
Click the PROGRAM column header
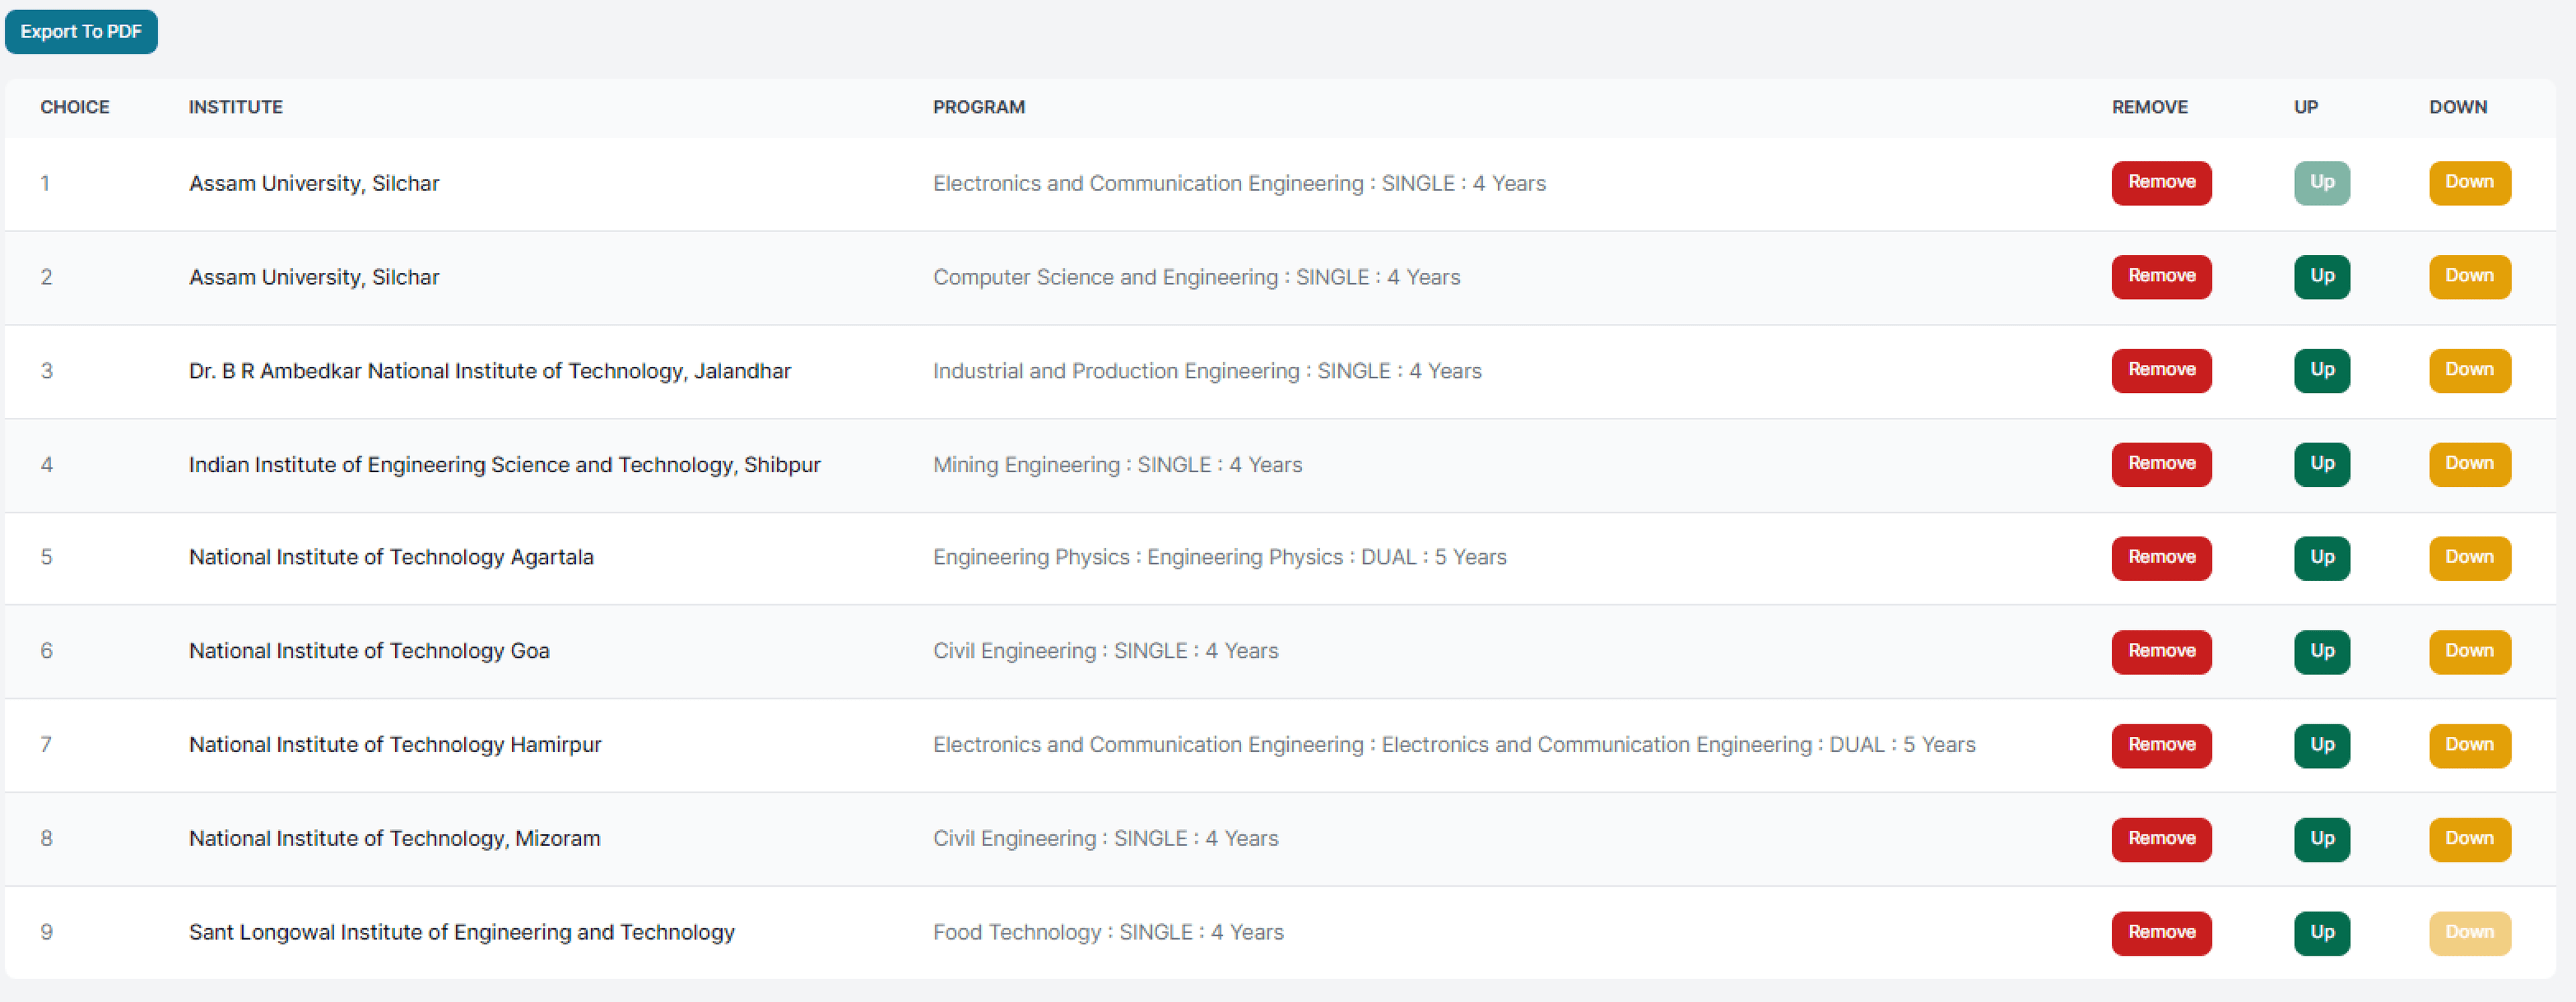(978, 107)
